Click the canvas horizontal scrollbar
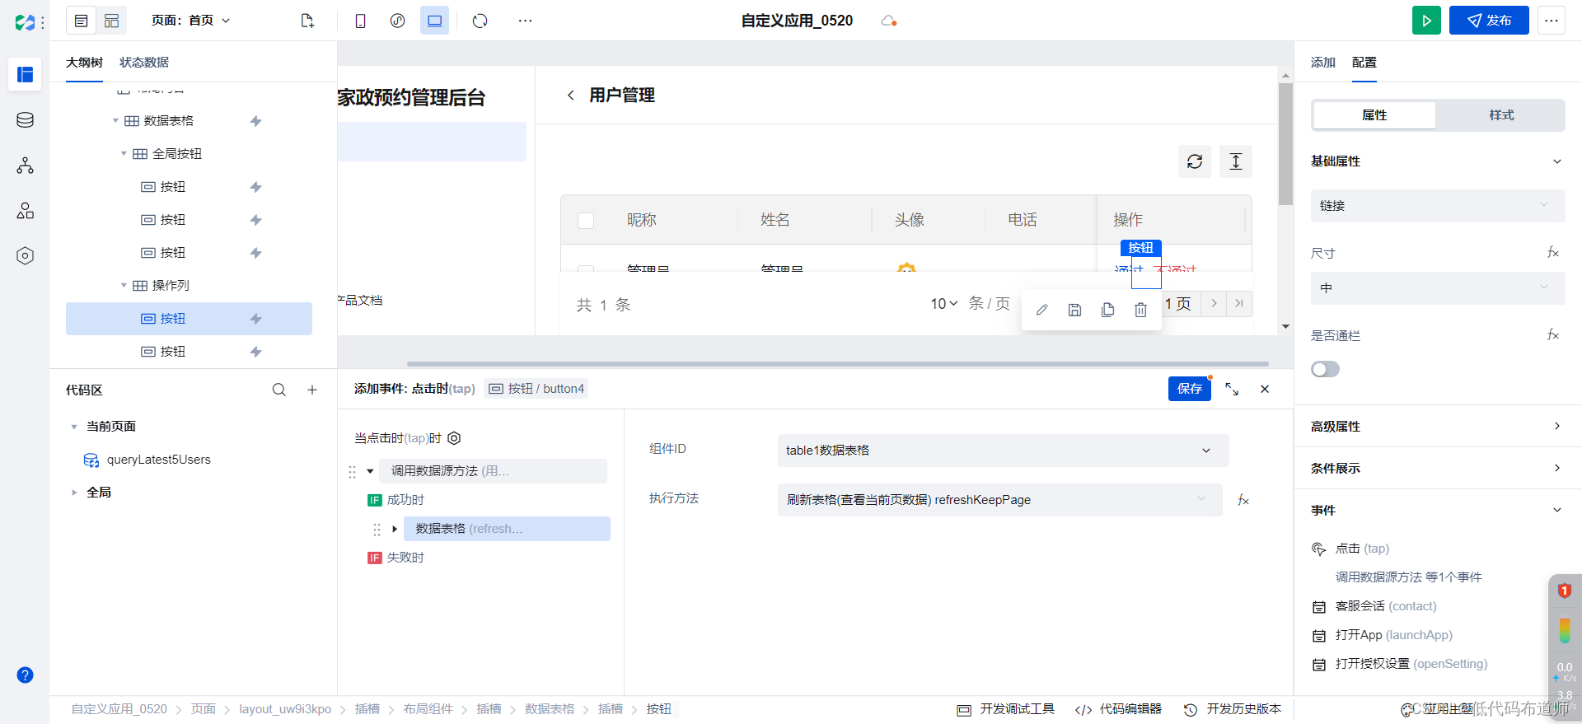The image size is (1582, 724). [838, 363]
